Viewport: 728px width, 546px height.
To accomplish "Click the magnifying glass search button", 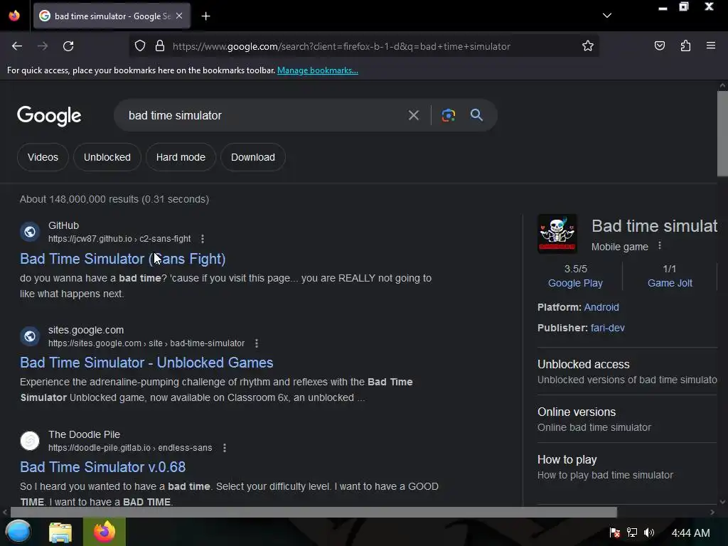I will pos(476,114).
